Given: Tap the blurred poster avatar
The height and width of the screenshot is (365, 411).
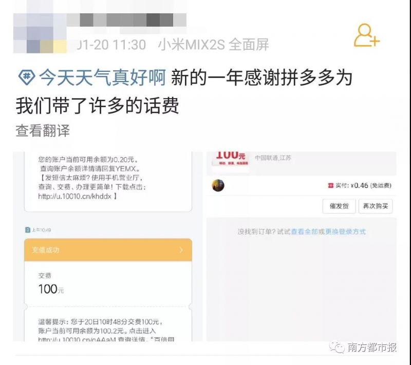Looking at the screenshot, I should coord(40,33).
